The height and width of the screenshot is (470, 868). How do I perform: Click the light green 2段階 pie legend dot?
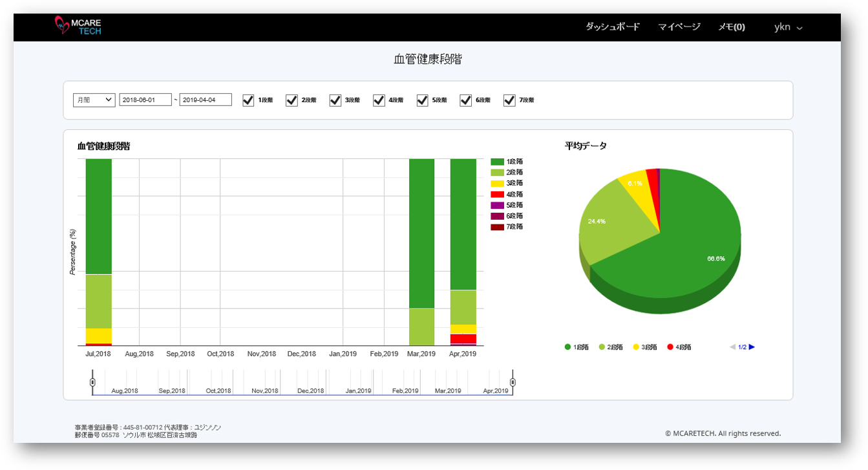(602, 347)
